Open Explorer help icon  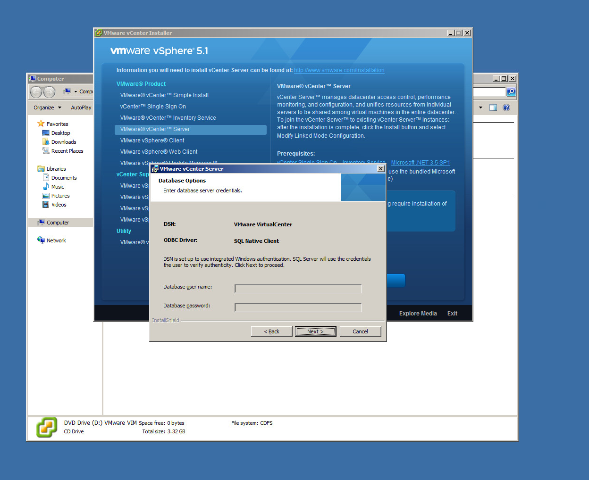(x=506, y=108)
